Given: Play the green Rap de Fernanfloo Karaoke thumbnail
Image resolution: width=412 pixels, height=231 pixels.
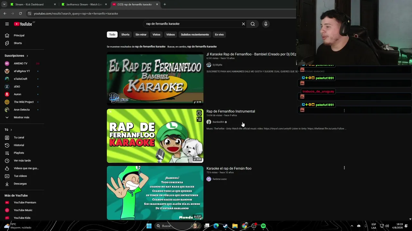Looking at the screenshot, I should pos(155,136).
